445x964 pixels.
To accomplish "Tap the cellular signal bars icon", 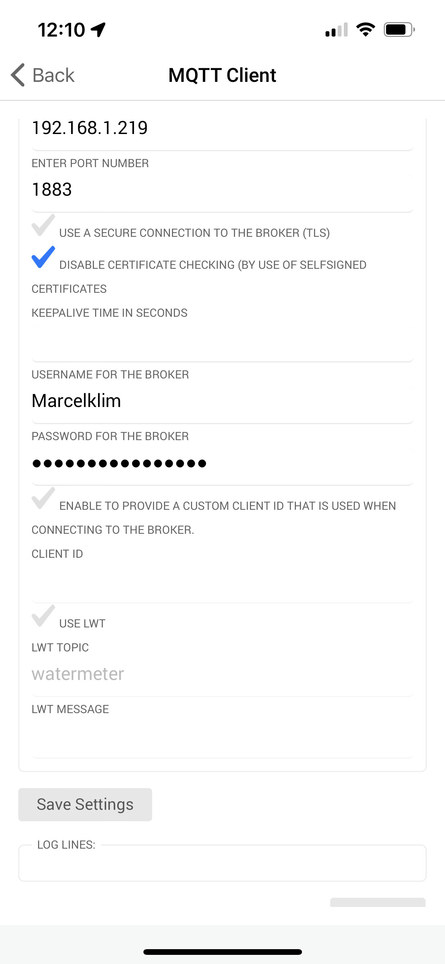I will pos(337,30).
